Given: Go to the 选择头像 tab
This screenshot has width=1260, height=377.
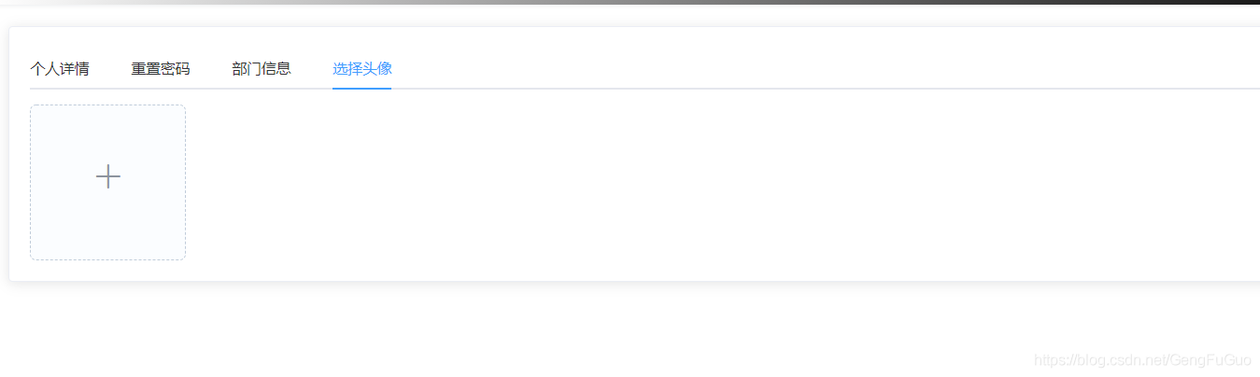Looking at the screenshot, I should tap(361, 69).
